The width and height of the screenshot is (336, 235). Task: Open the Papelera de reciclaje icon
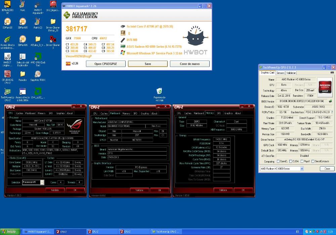(x=159, y=95)
